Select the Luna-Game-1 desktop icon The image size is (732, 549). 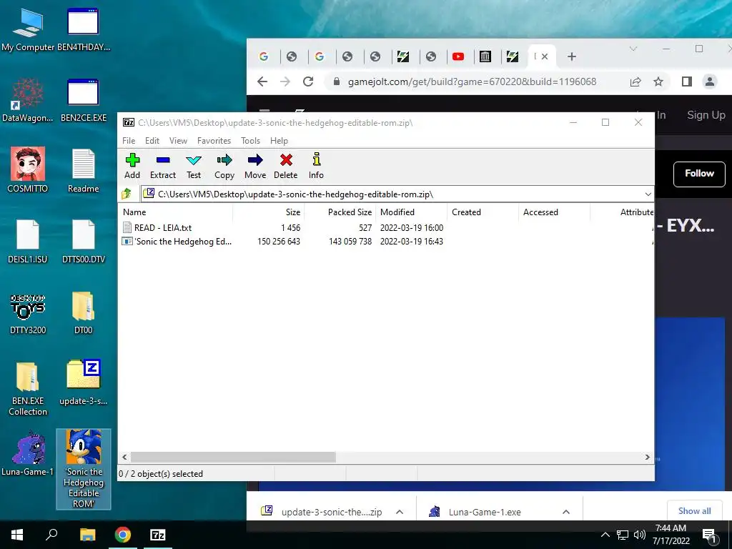click(x=28, y=453)
